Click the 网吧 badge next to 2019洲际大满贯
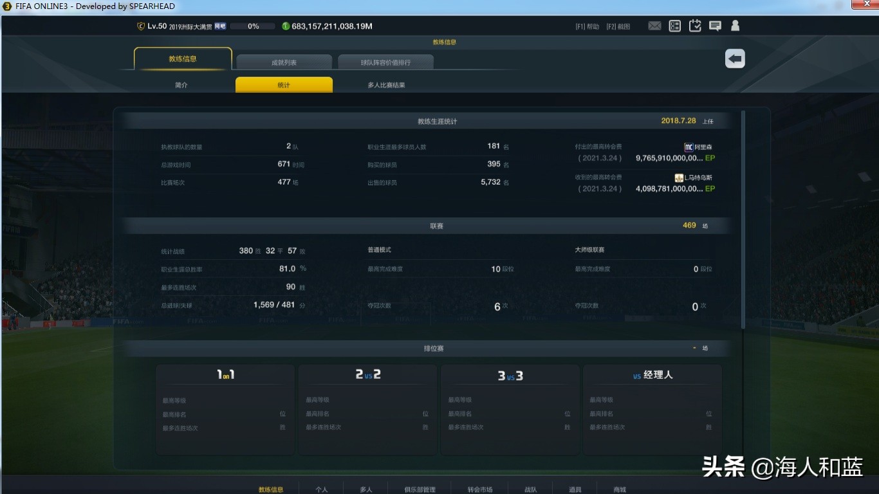 (x=220, y=26)
